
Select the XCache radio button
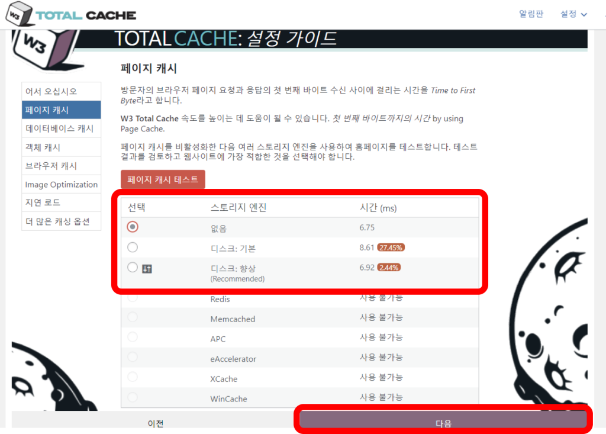click(x=133, y=377)
